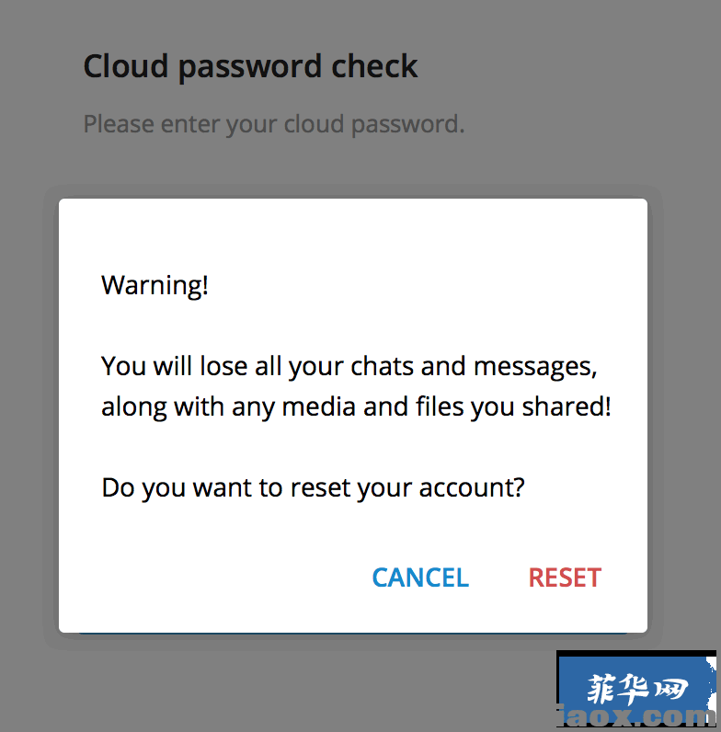Image resolution: width=721 pixels, height=732 pixels.
Task: Click the word "account?" in the dialog
Action: point(472,487)
